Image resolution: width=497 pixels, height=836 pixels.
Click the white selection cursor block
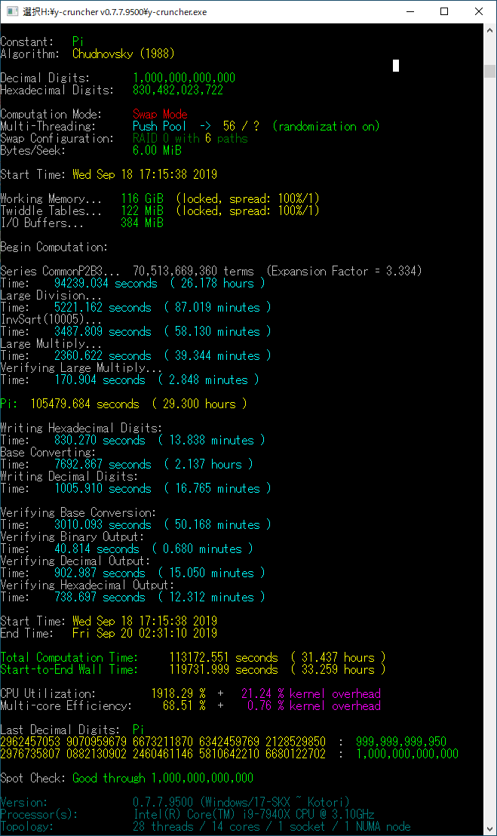396,66
